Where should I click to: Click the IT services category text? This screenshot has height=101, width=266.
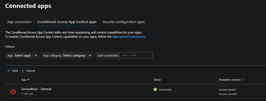[x=27, y=94]
